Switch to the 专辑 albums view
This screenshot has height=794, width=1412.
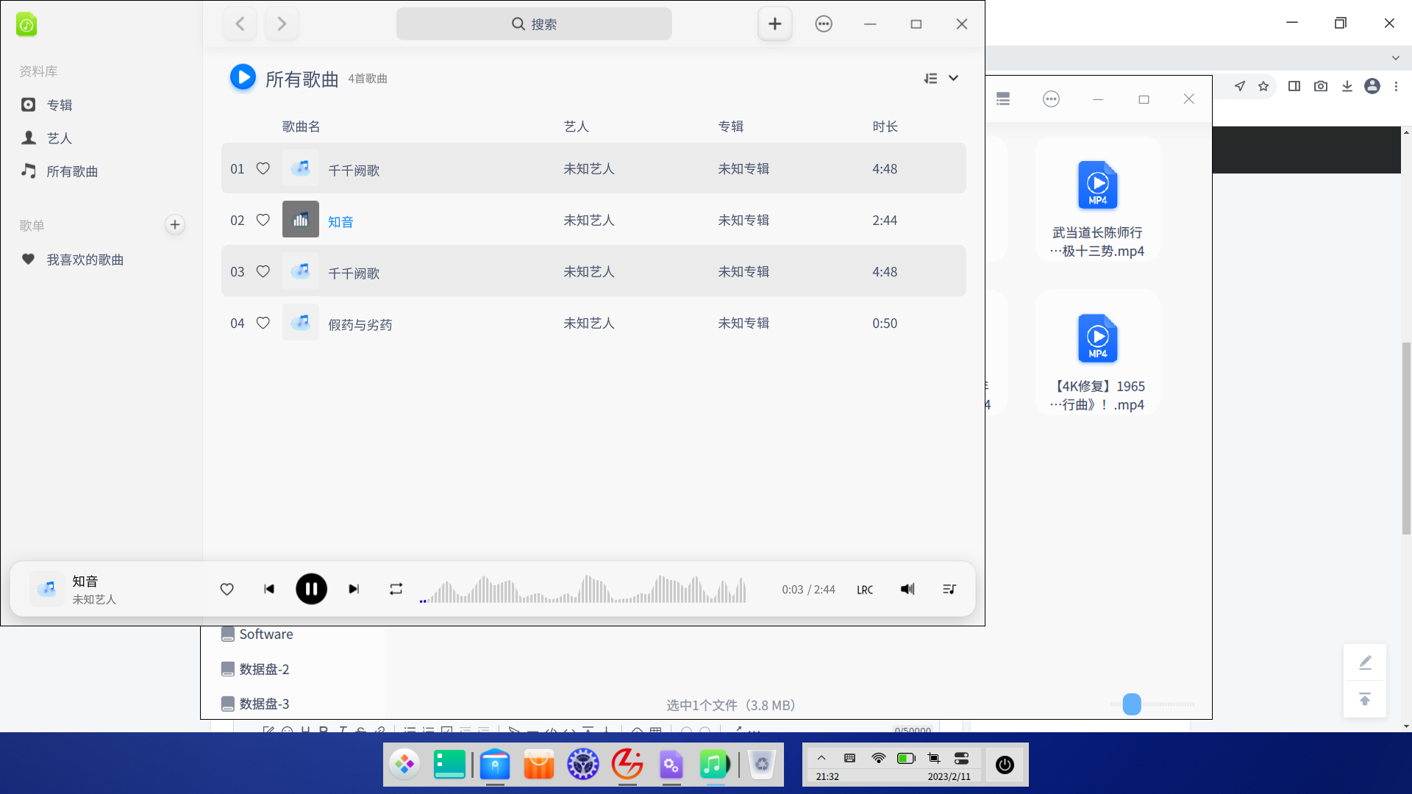tap(59, 105)
